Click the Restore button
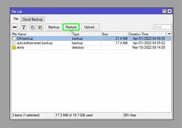 tap(71, 27)
